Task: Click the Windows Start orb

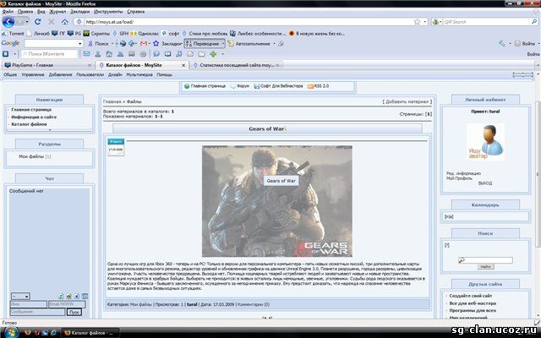Action: coord(10,332)
